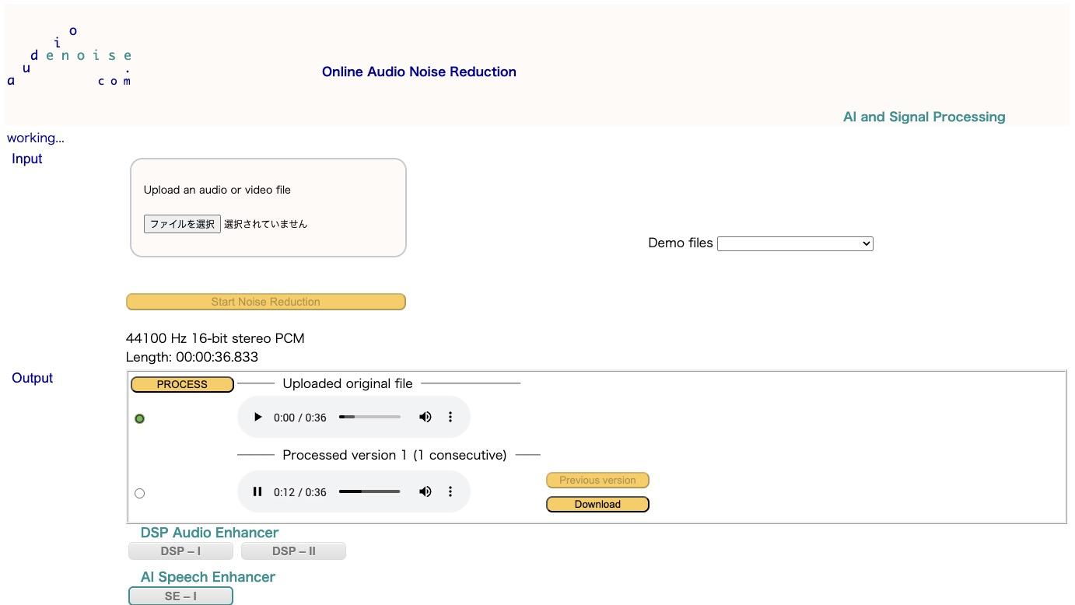Image resolution: width=1075 pixels, height=605 pixels.
Task: Seek on the processed version progress bar
Action: pyautogui.click(x=369, y=492)
